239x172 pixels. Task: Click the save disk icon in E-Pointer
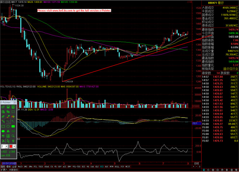(x=8, y=107)
